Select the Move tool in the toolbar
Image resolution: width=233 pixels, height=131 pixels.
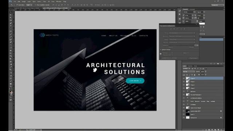(x=11, y=12)
